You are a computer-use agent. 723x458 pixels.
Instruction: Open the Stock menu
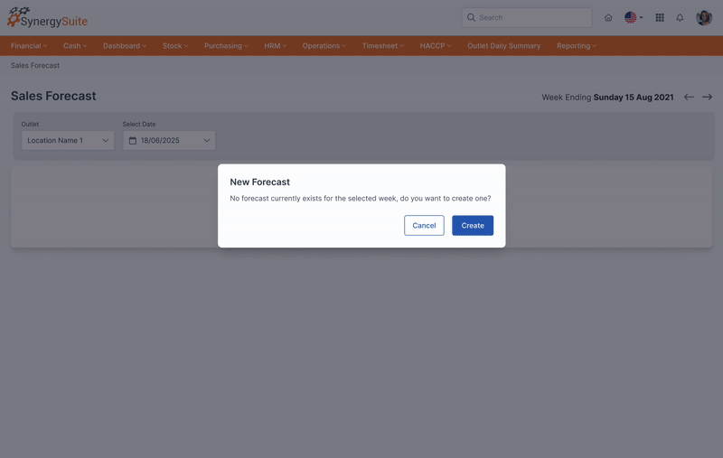pos(175,45)
